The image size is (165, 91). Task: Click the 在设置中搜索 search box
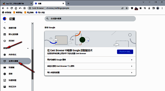click(x=90, y=19)
